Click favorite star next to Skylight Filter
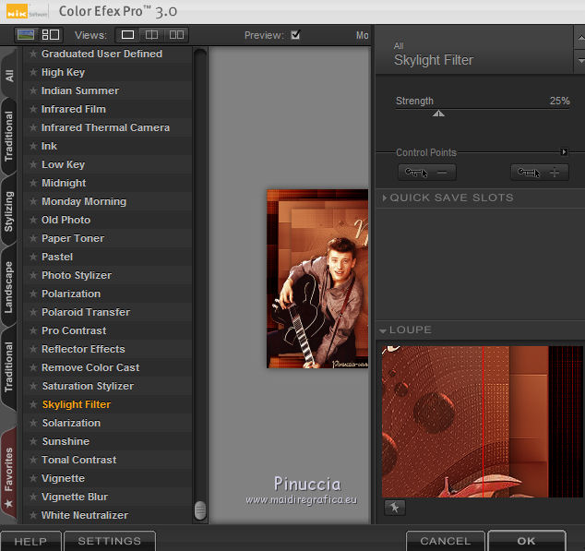 click(33, 404)
